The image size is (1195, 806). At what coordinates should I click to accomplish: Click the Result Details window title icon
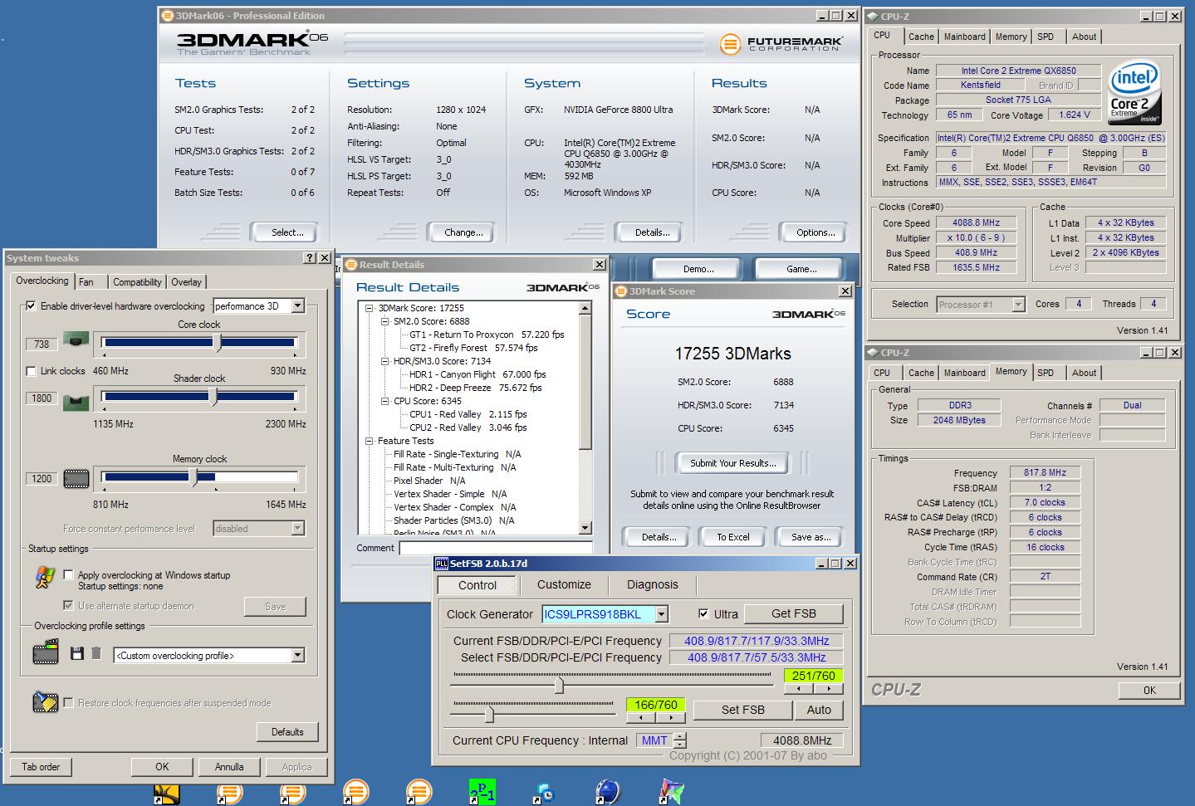[350, 265]
